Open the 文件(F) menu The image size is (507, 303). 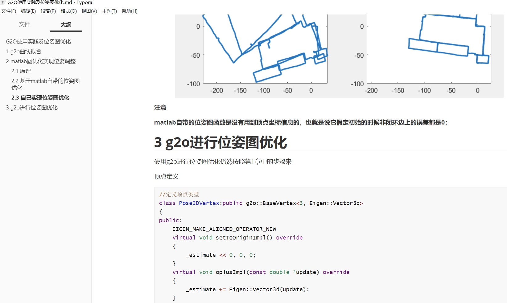(x=9, y=11)
